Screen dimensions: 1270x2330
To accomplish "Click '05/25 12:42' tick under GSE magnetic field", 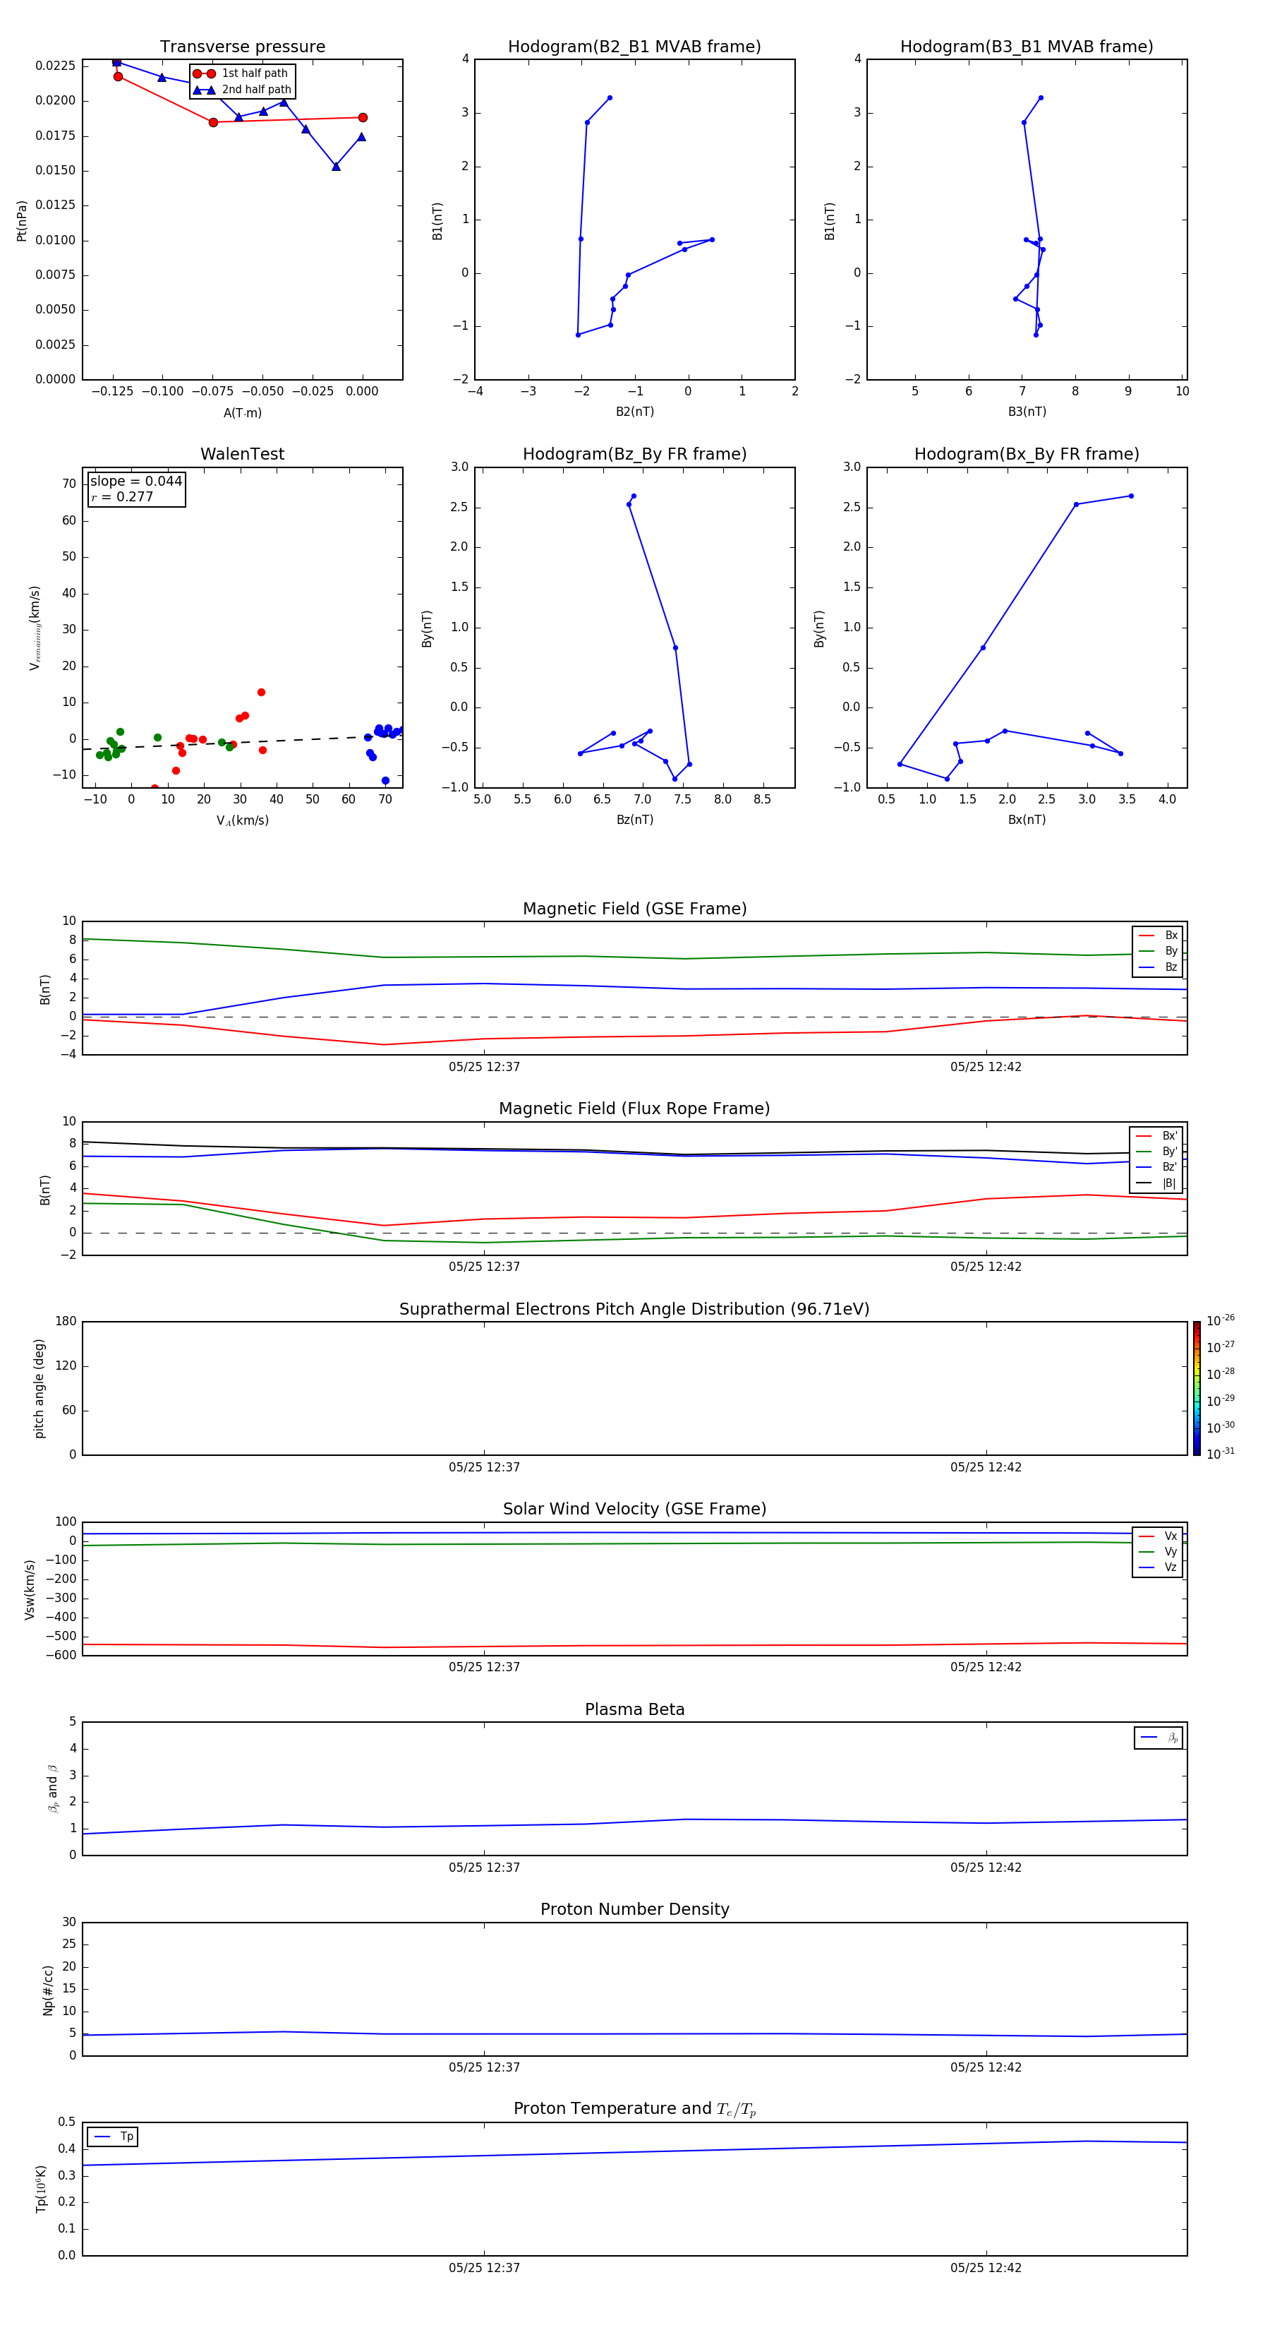I will [985, 1066].
